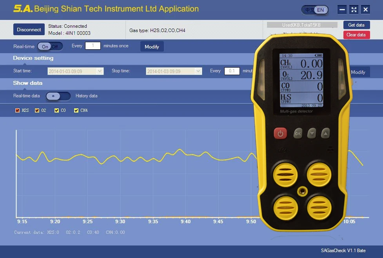Click the History data label
Viewport: 383px width, 258px height.
[87, 96]
